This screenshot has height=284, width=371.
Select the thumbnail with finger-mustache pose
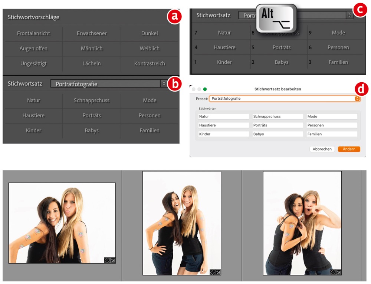[302, 223]
